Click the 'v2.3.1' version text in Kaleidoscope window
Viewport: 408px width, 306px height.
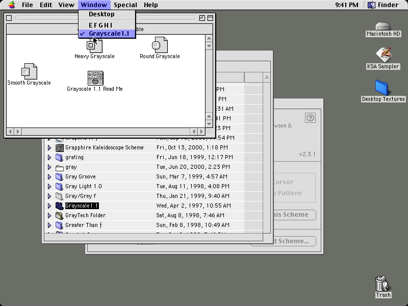pyautogui.click(x=307, y=154)
